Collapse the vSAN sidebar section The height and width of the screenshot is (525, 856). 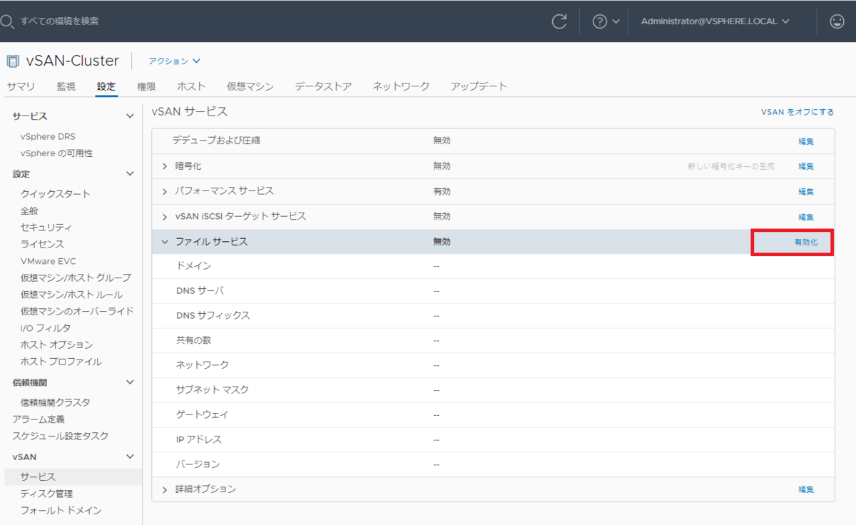pos(129,457)
